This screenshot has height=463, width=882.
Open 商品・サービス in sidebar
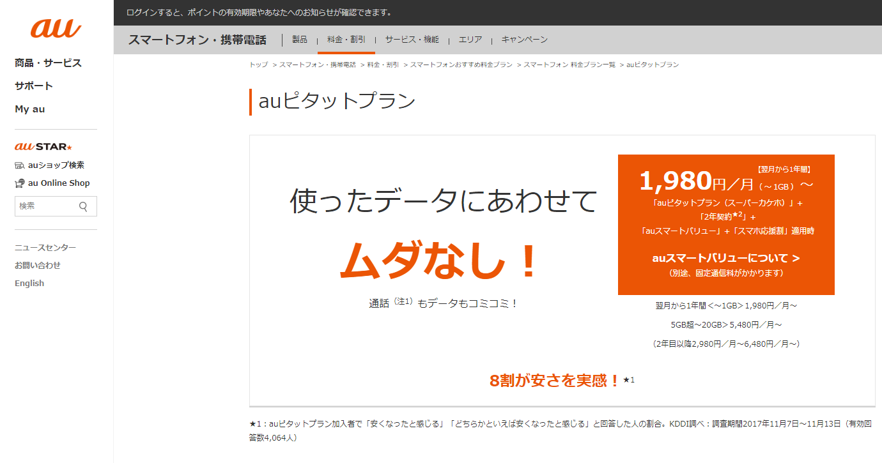(x=49, y=63)
